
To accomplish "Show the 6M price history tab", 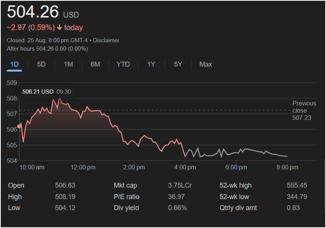I will coord(95,64).
